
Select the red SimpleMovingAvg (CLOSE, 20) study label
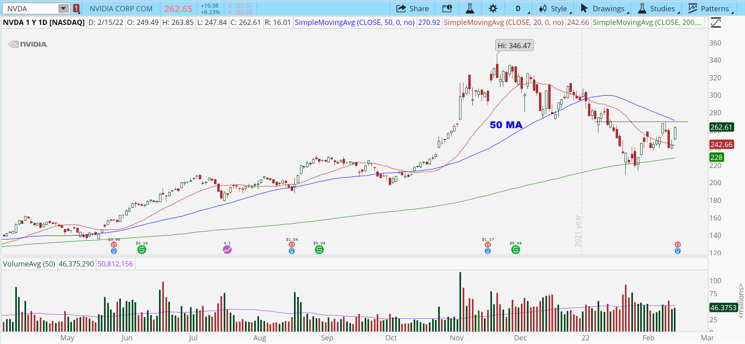[504, 23]
